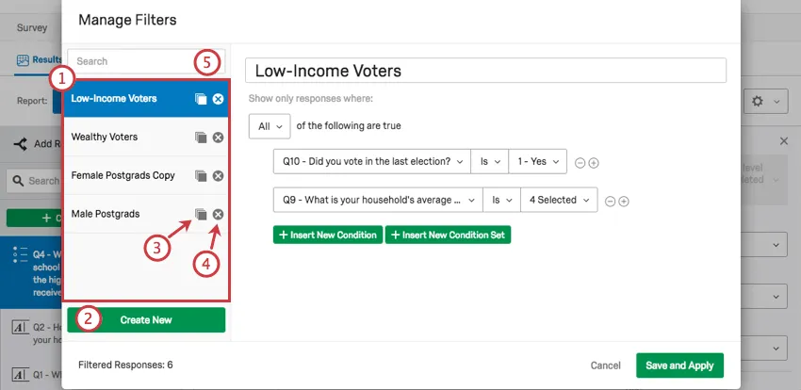The height and width of the screenshot is (390, 801).
Task: Duplicate the Wealthy Voters filter
Action: [x=201, y=138]
